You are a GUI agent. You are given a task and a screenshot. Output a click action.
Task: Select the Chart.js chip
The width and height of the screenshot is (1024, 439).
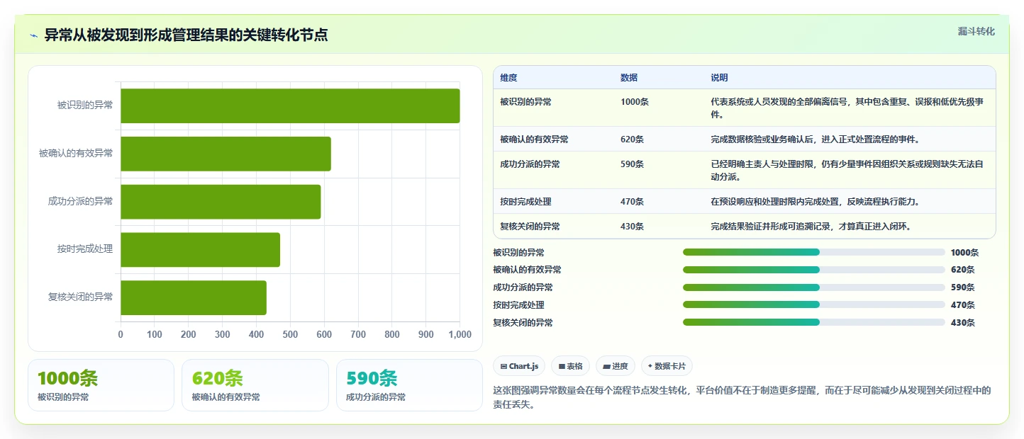pyautogui.click(x=519, y=366)
